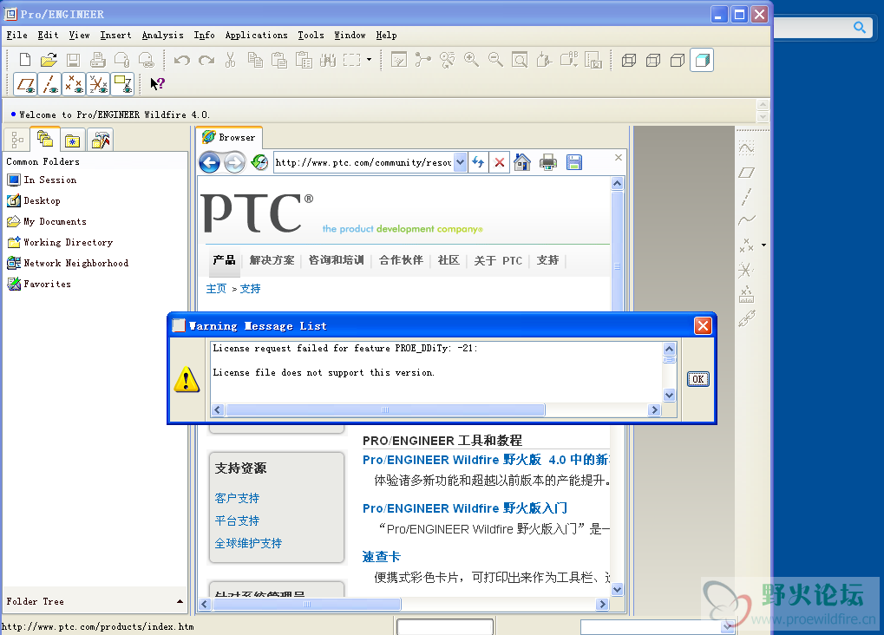884x635 pixels.
Task: Switch to the Model Tree navigator tab
Action: [x=16, y=140]
